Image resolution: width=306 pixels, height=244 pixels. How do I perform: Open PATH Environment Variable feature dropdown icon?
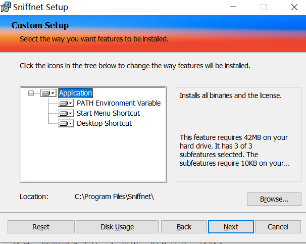tap(66, 103)
